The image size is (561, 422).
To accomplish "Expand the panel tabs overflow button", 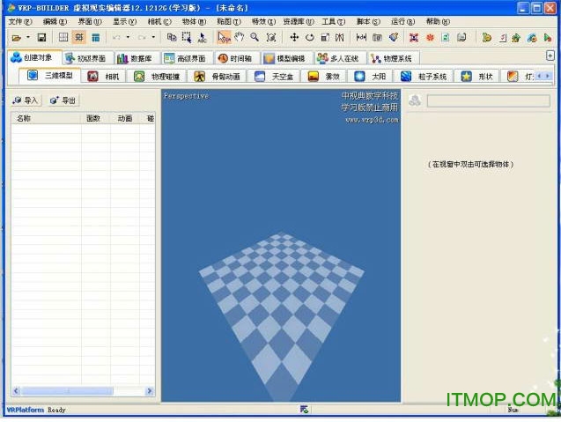I will (x=550, y=56).
